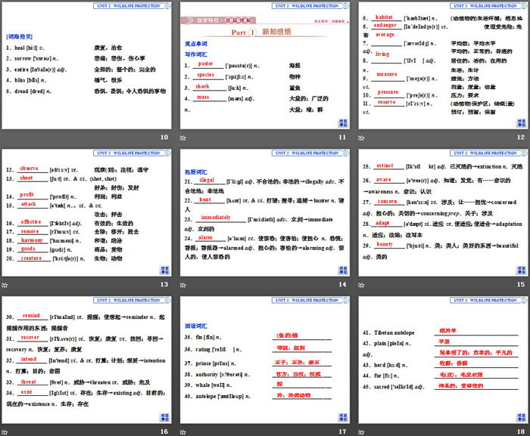Click the slide number 16 label
Viewport: 530px width, 436px height.
[x=164, y=431]
